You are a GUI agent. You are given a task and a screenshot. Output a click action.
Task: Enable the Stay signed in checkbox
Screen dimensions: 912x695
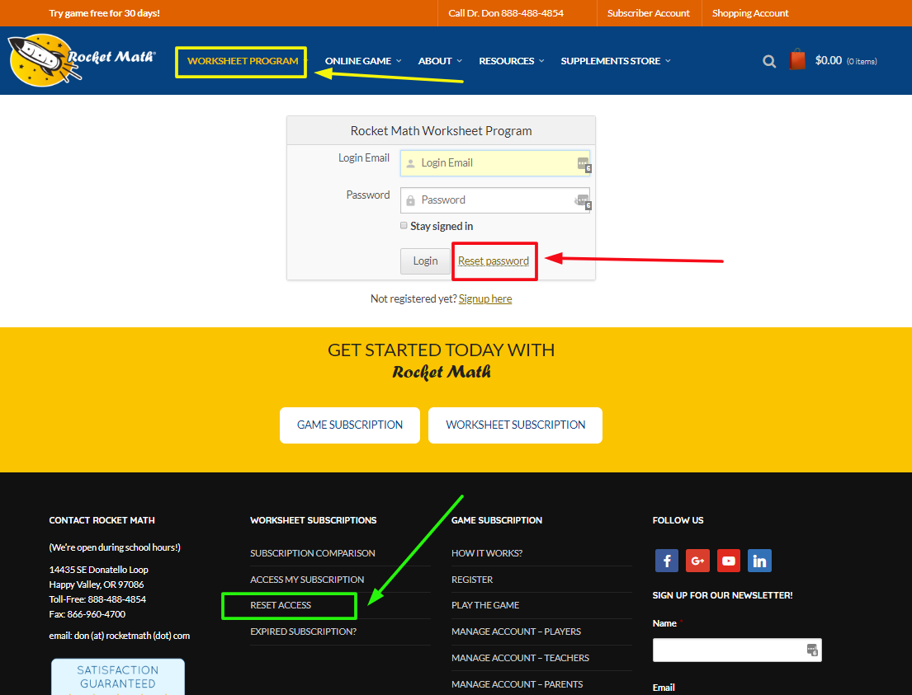coord(404,225)
